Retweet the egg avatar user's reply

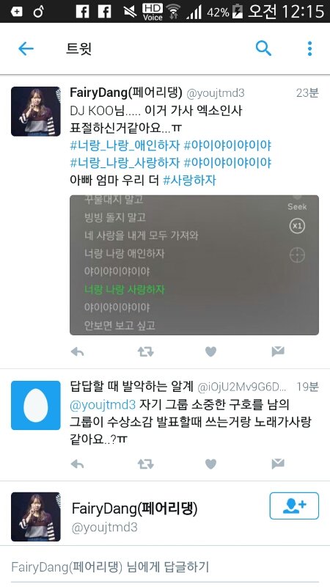point(145,464)
